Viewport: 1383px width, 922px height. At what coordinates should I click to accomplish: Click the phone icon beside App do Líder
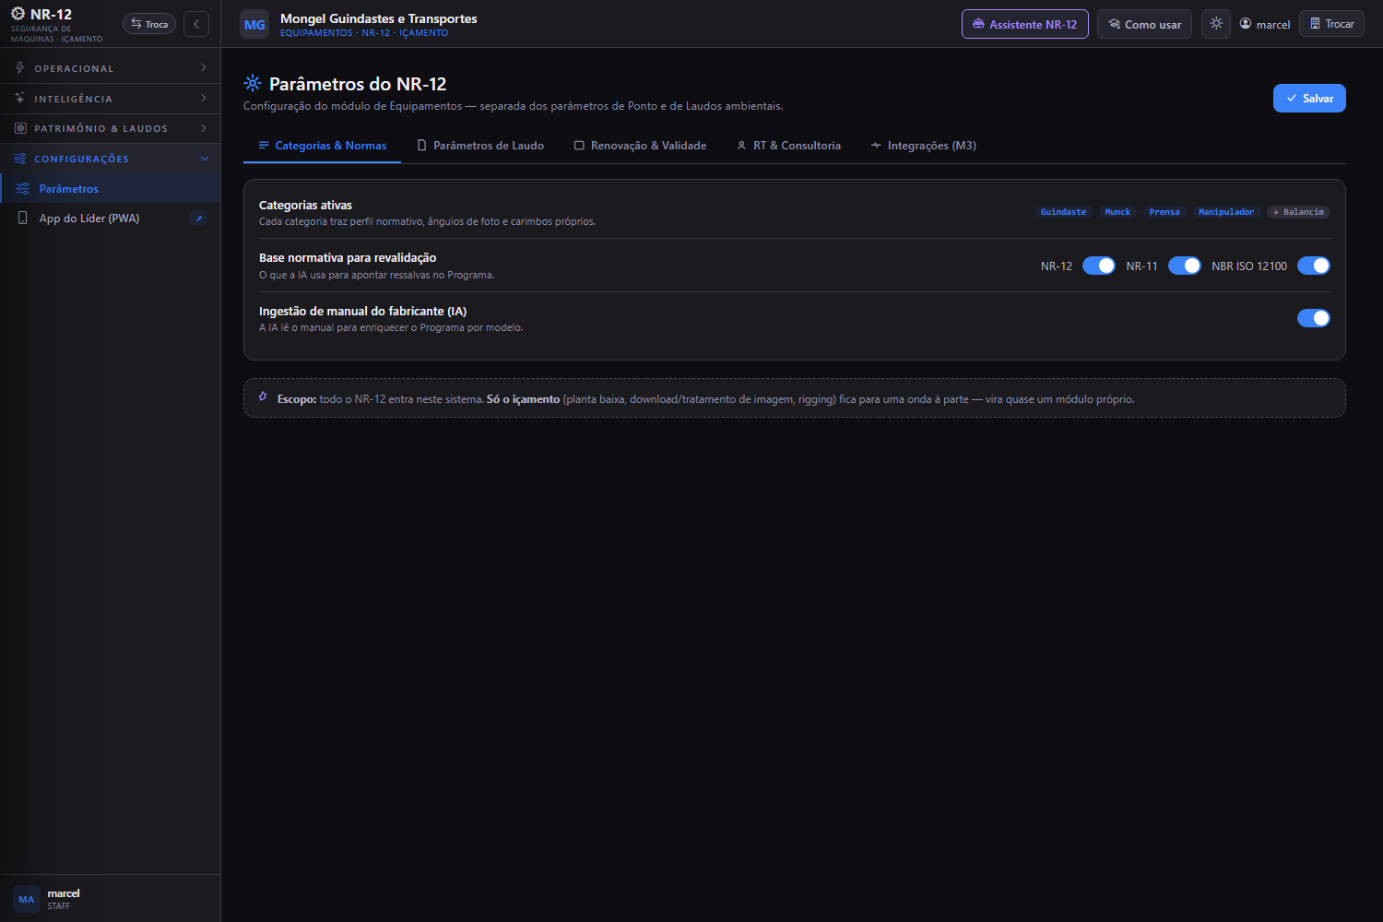click(23, 219)
